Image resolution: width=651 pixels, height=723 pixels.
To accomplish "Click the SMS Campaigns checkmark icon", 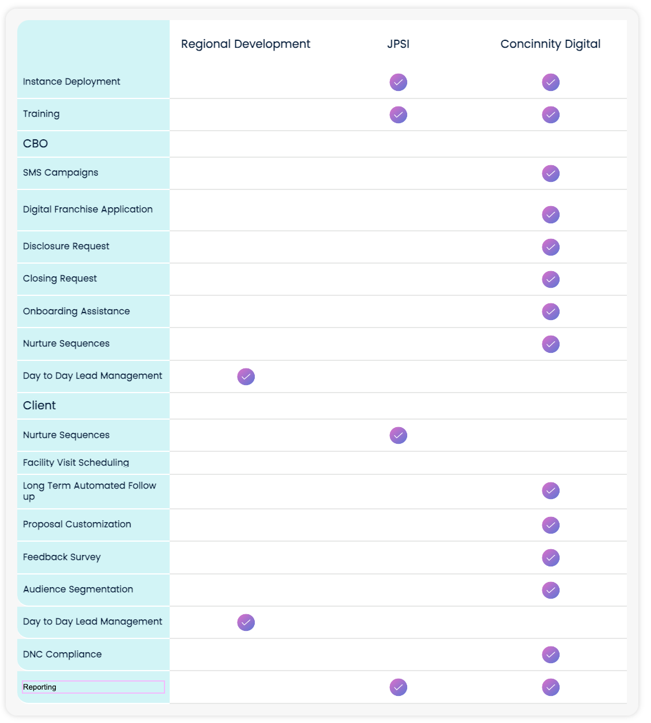I will click(550, 173).
